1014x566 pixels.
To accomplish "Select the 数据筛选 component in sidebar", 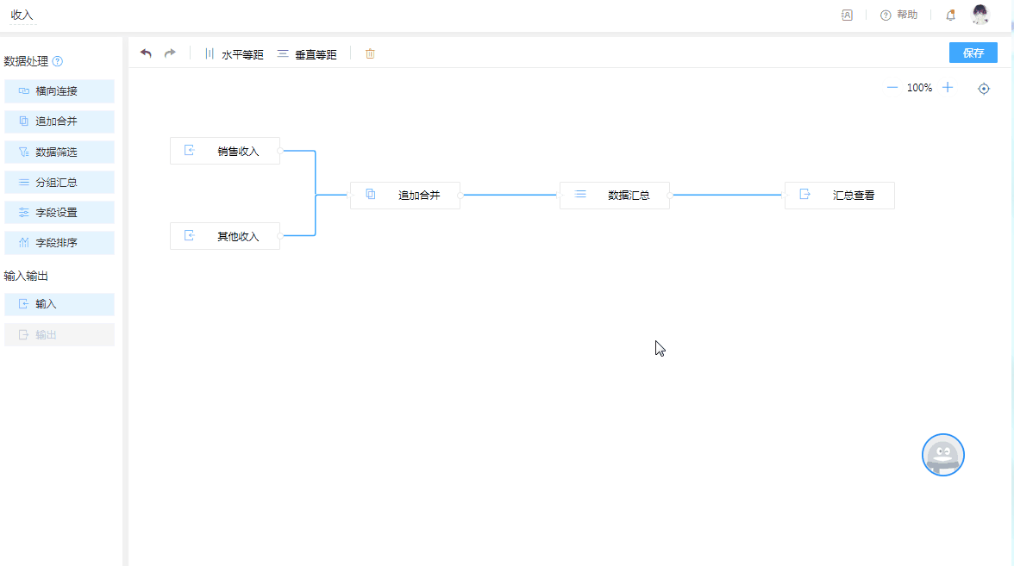I will 59,152.
